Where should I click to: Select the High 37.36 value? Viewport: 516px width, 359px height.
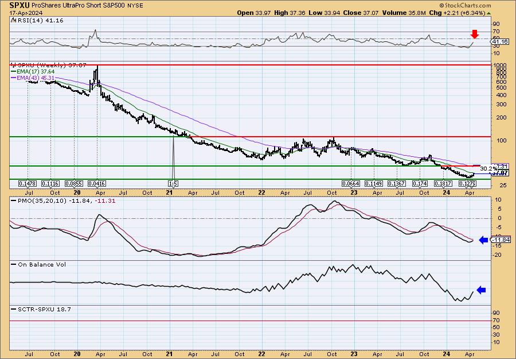tap(290, 13)
